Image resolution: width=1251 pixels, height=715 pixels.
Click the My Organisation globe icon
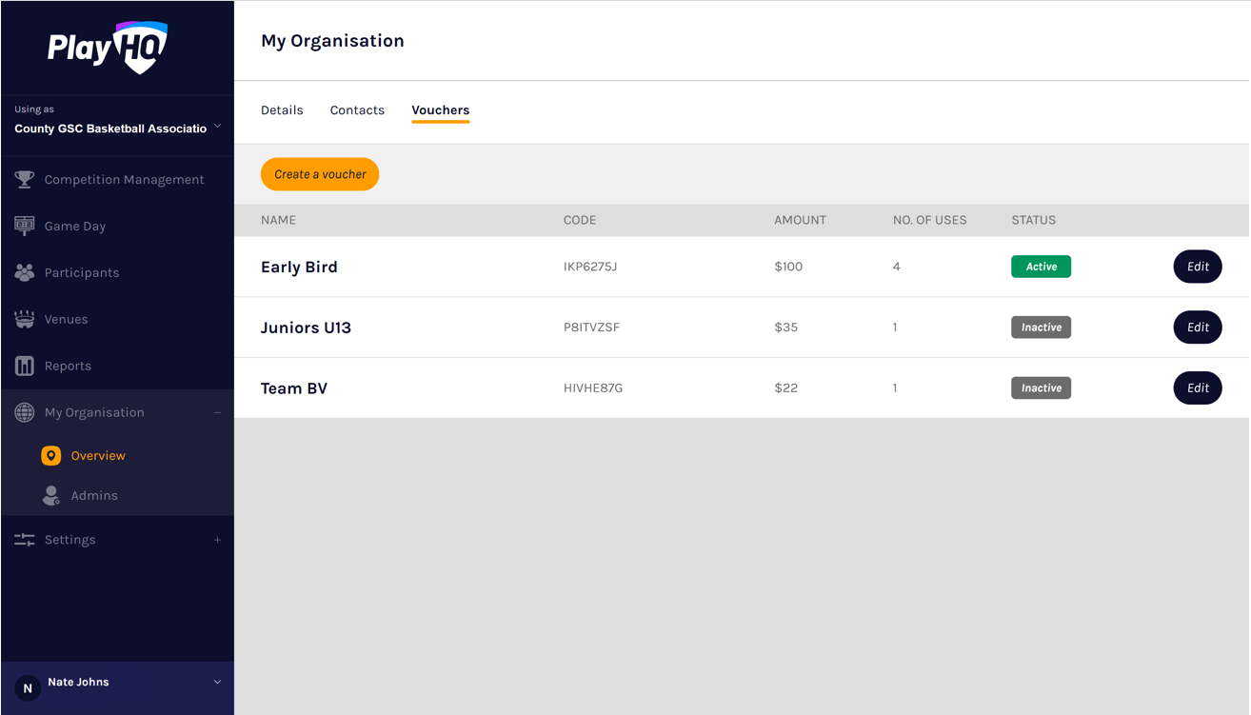coord(25,413)
